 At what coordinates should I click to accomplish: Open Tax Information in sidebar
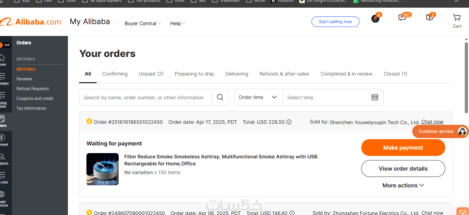(31, 108)
